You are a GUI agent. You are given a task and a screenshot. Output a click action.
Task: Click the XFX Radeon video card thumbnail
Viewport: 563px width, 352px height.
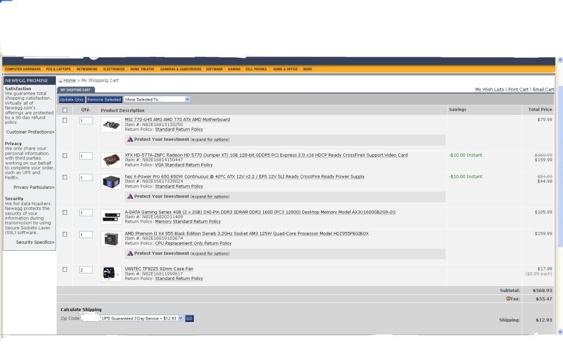[111, 160]
